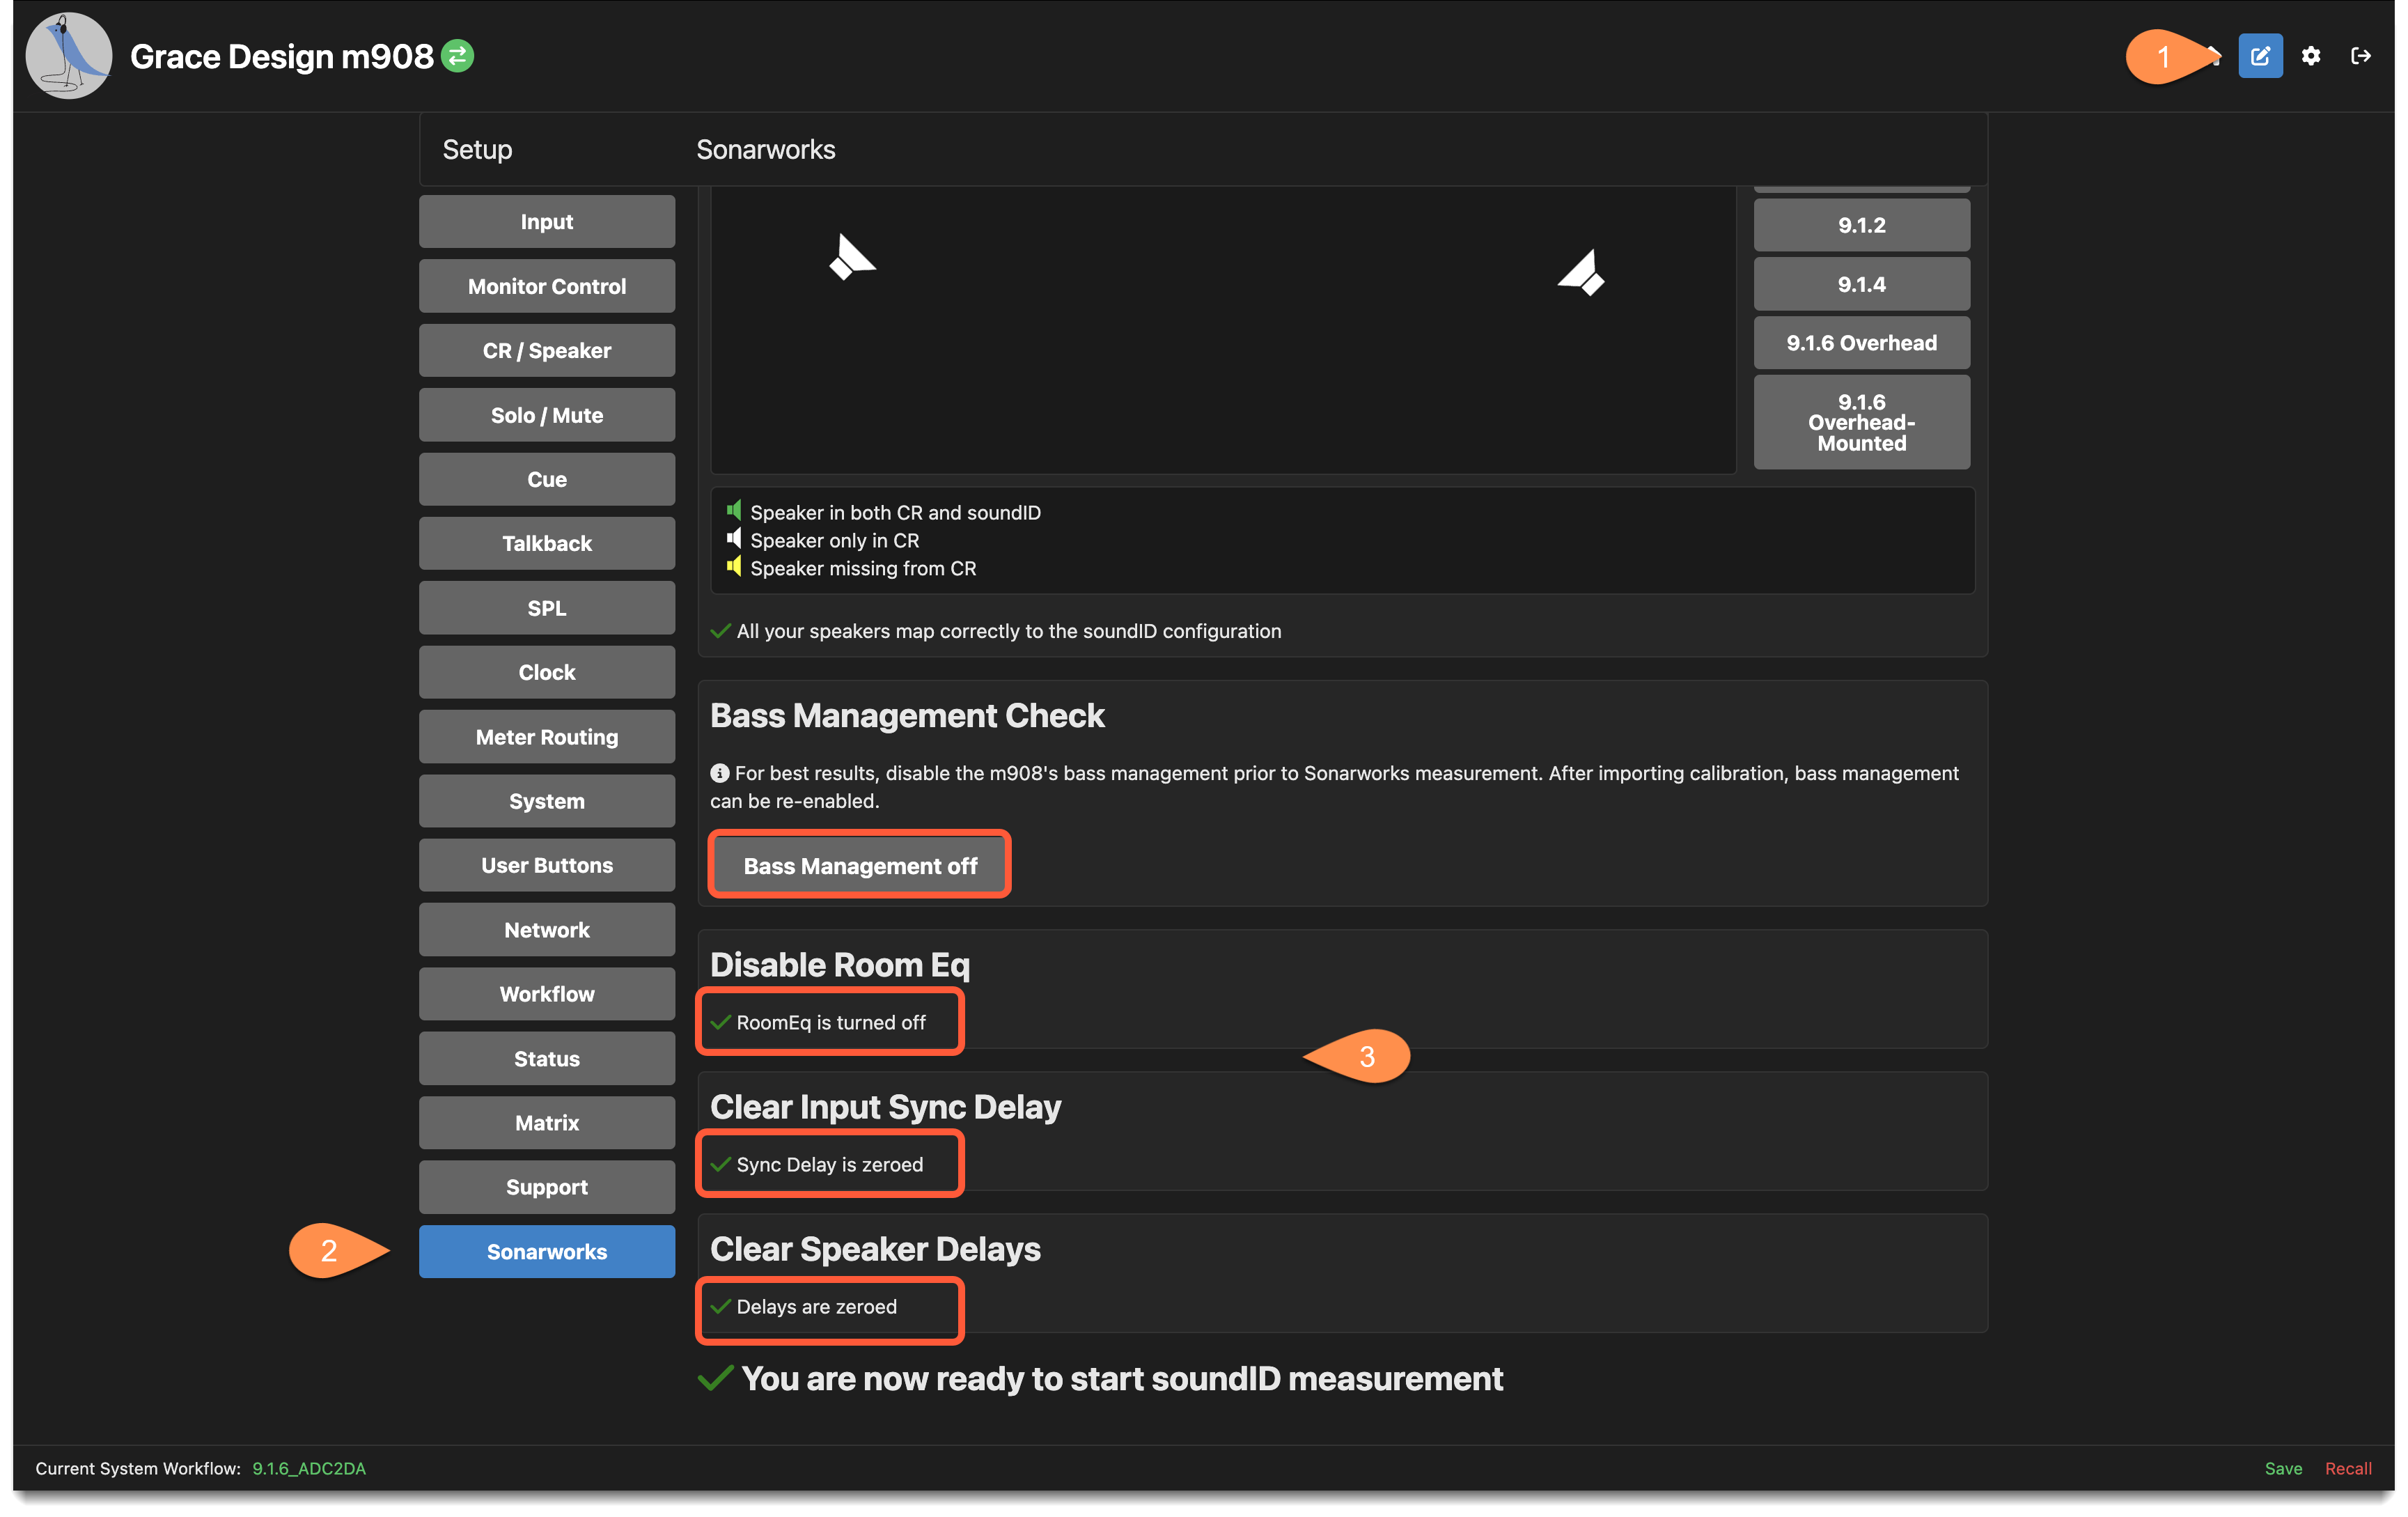Click 'Current System Workflow:' label

tap(138, 1468)
